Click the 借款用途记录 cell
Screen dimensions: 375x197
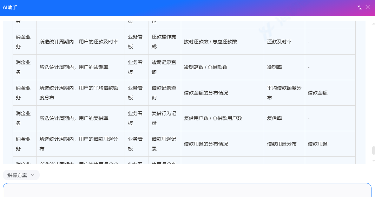coord(164,144)
